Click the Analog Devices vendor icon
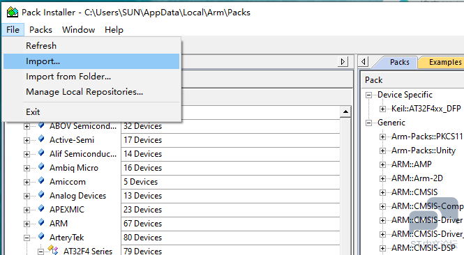Viewport: 464px width, 255px height. coord(41,194)
